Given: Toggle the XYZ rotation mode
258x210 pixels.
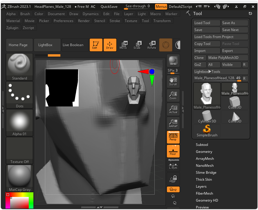Looking at the screenshot, I should click(173, 189).
